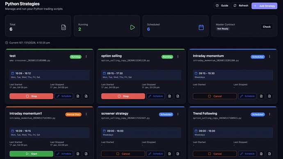This screenshot has height=159, width=283.
Task: Click filename option_selling_copy_20260115201128.py
Action: pyautogui.click(x=126, y=60)
